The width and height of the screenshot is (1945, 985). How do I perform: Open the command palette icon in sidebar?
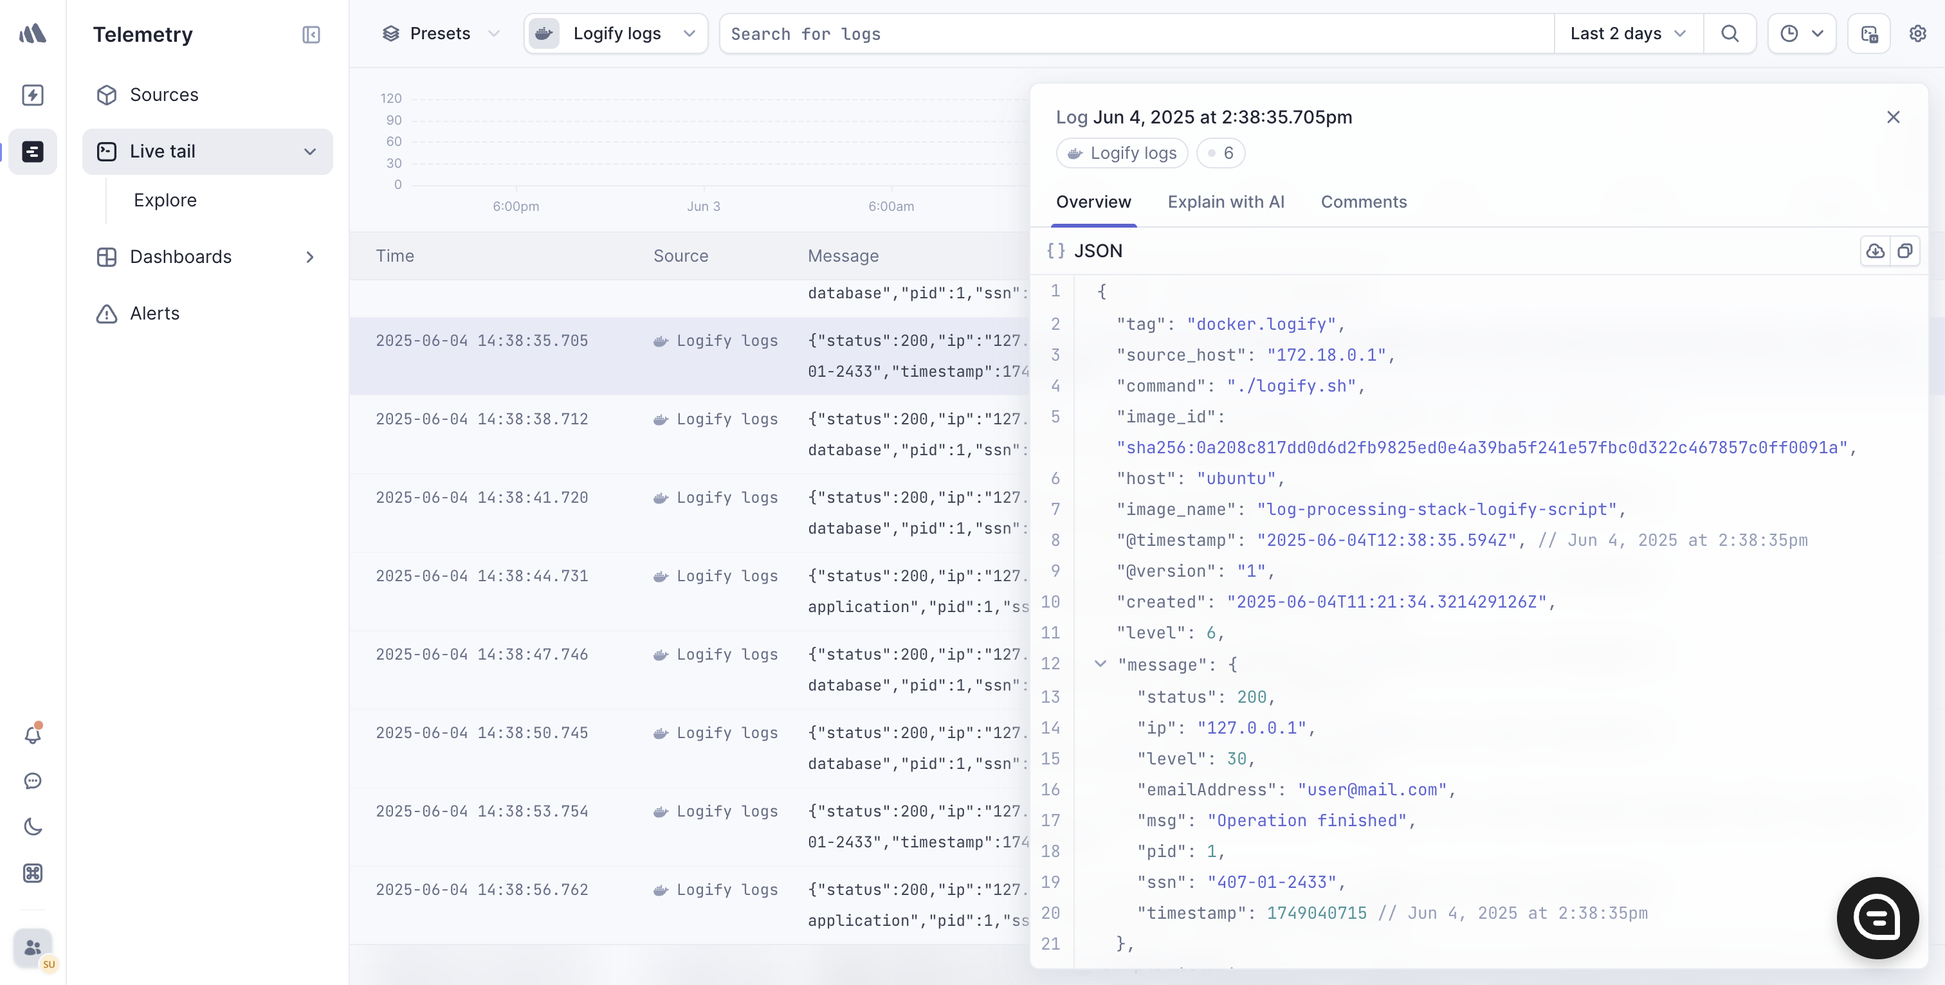click(33, 873)
